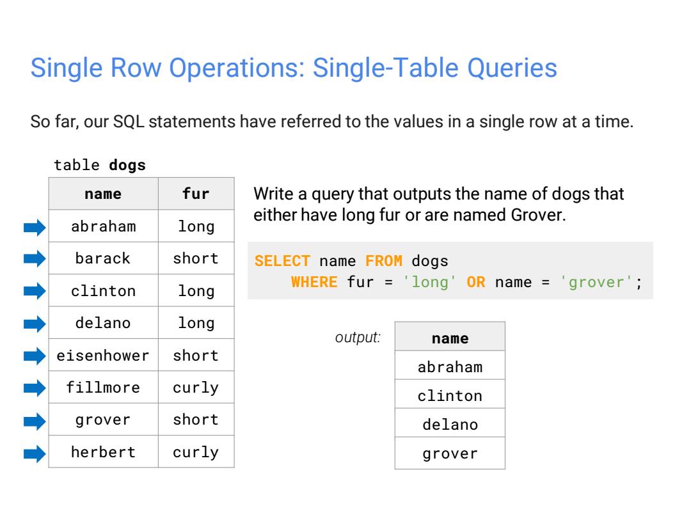Click the SELECT keyword in the query
Screen dimensions: 691x518
(x=283, y=261)
